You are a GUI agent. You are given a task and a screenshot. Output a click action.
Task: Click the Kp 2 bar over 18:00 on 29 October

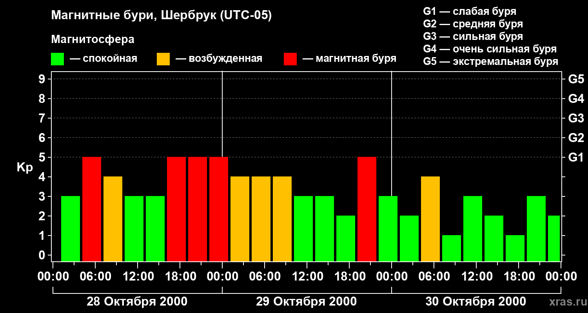pos(346,238)
